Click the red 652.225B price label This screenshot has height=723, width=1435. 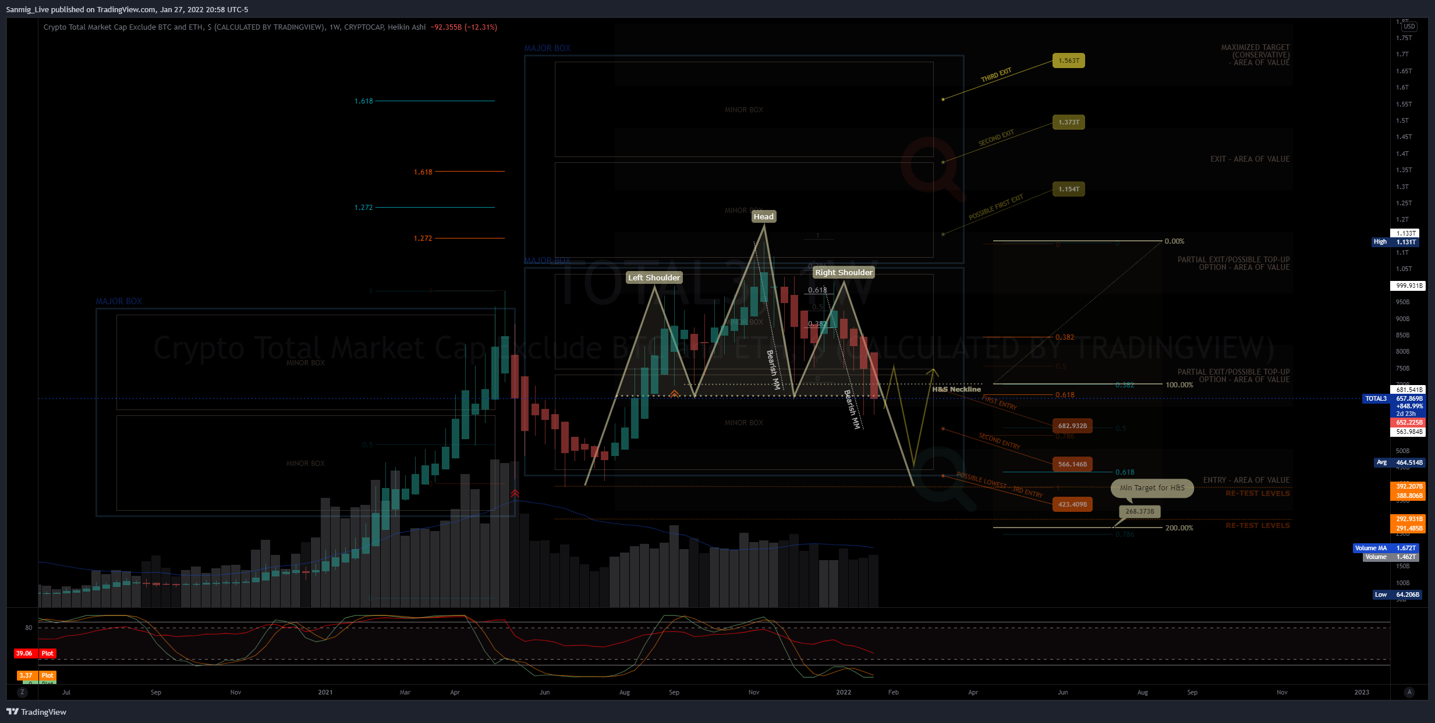1408,422
